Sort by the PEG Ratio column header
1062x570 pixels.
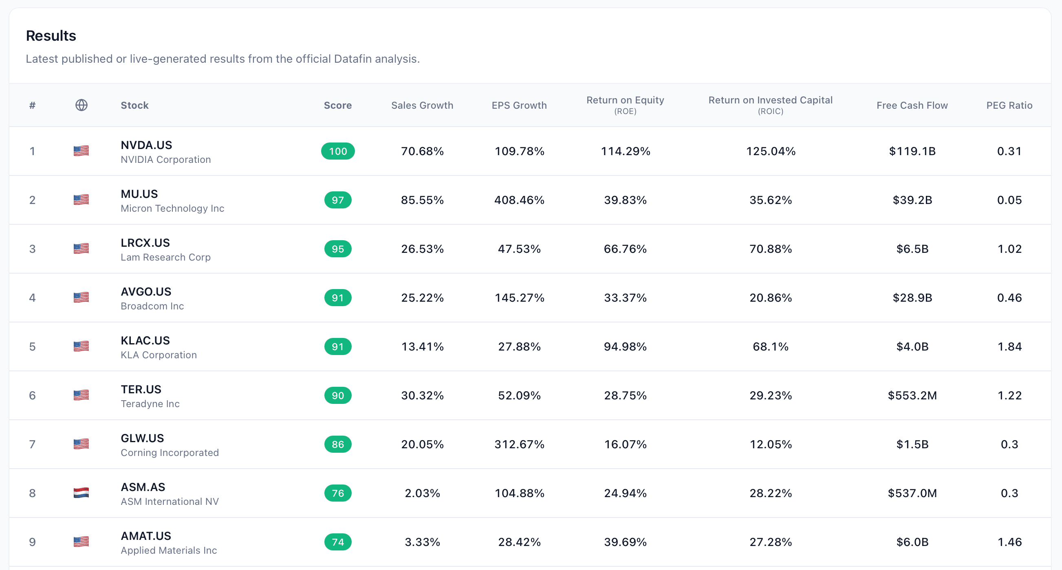pos(1009,105)
